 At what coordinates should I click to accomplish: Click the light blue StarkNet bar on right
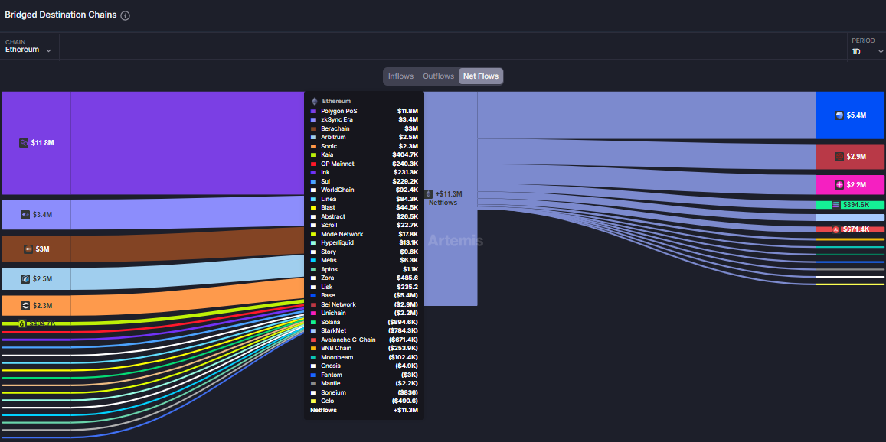click(850, 217)
